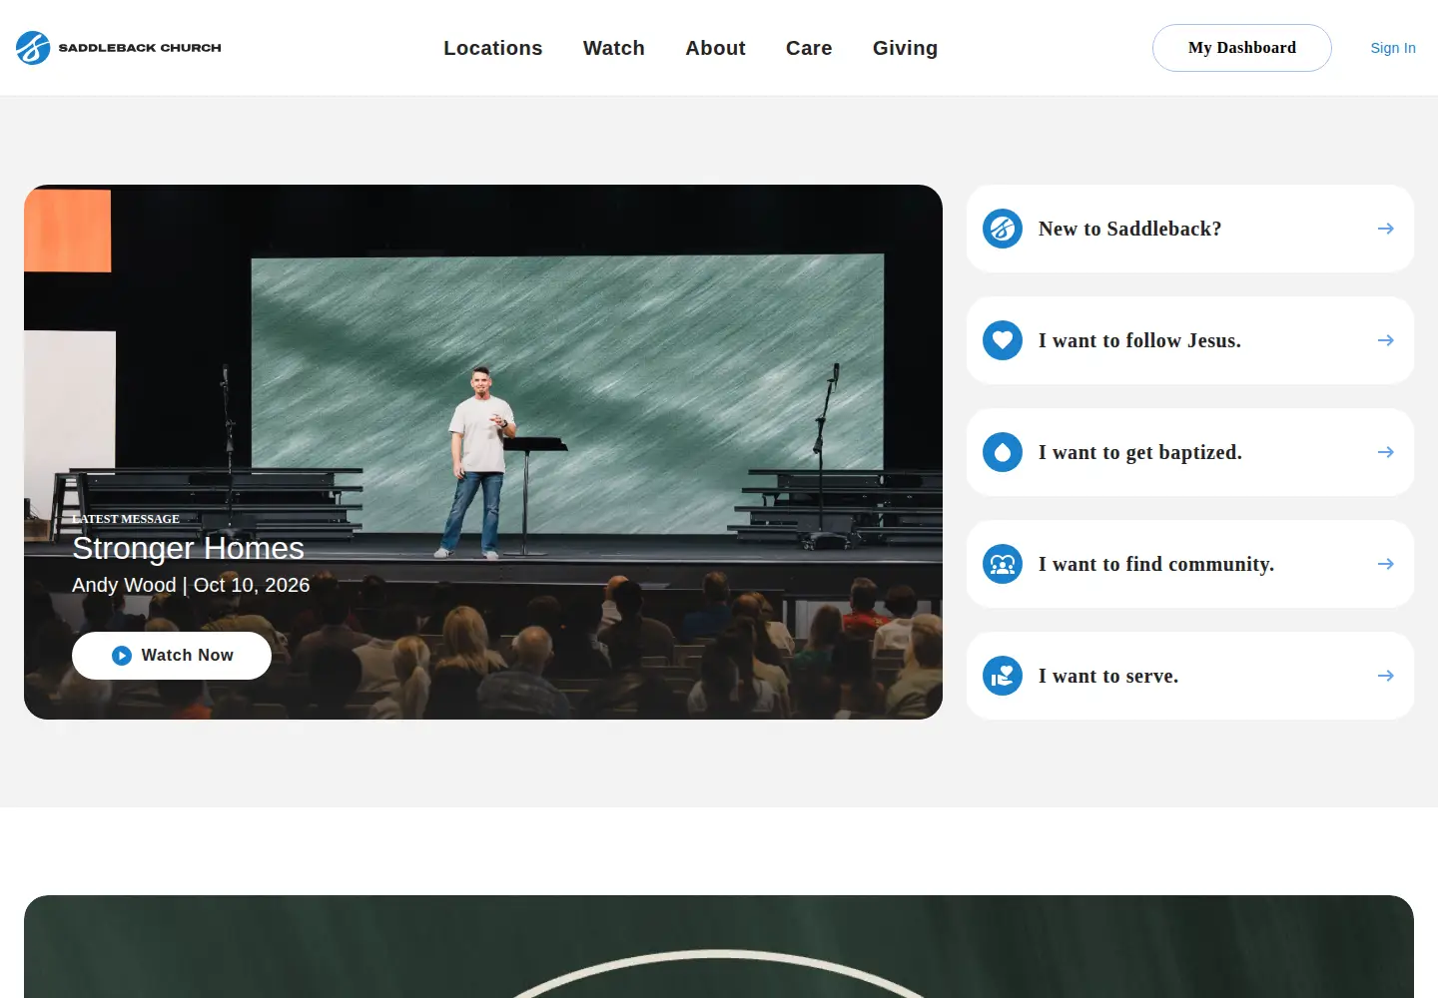1438x998 pixels.
Task: Click the Stronger Homes message title
Action: 188,548
